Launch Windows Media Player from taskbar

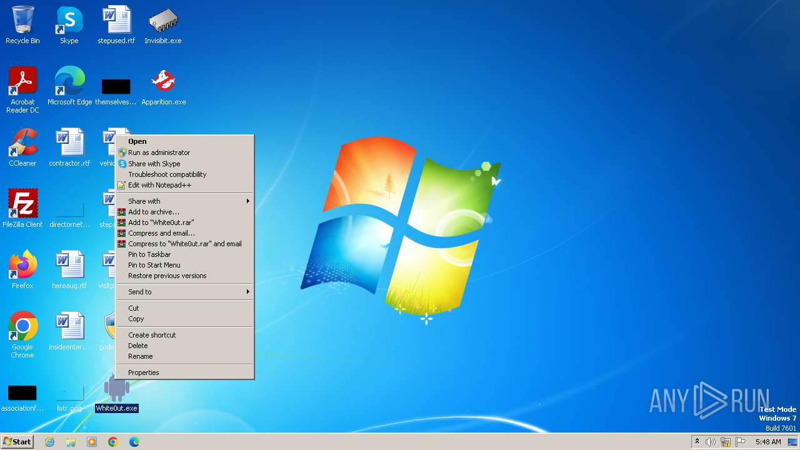92,442
